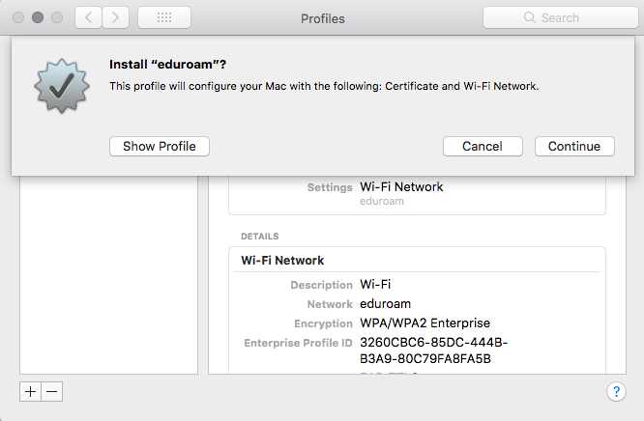Click the Profiles window title
644x421 pixels.
322,18
